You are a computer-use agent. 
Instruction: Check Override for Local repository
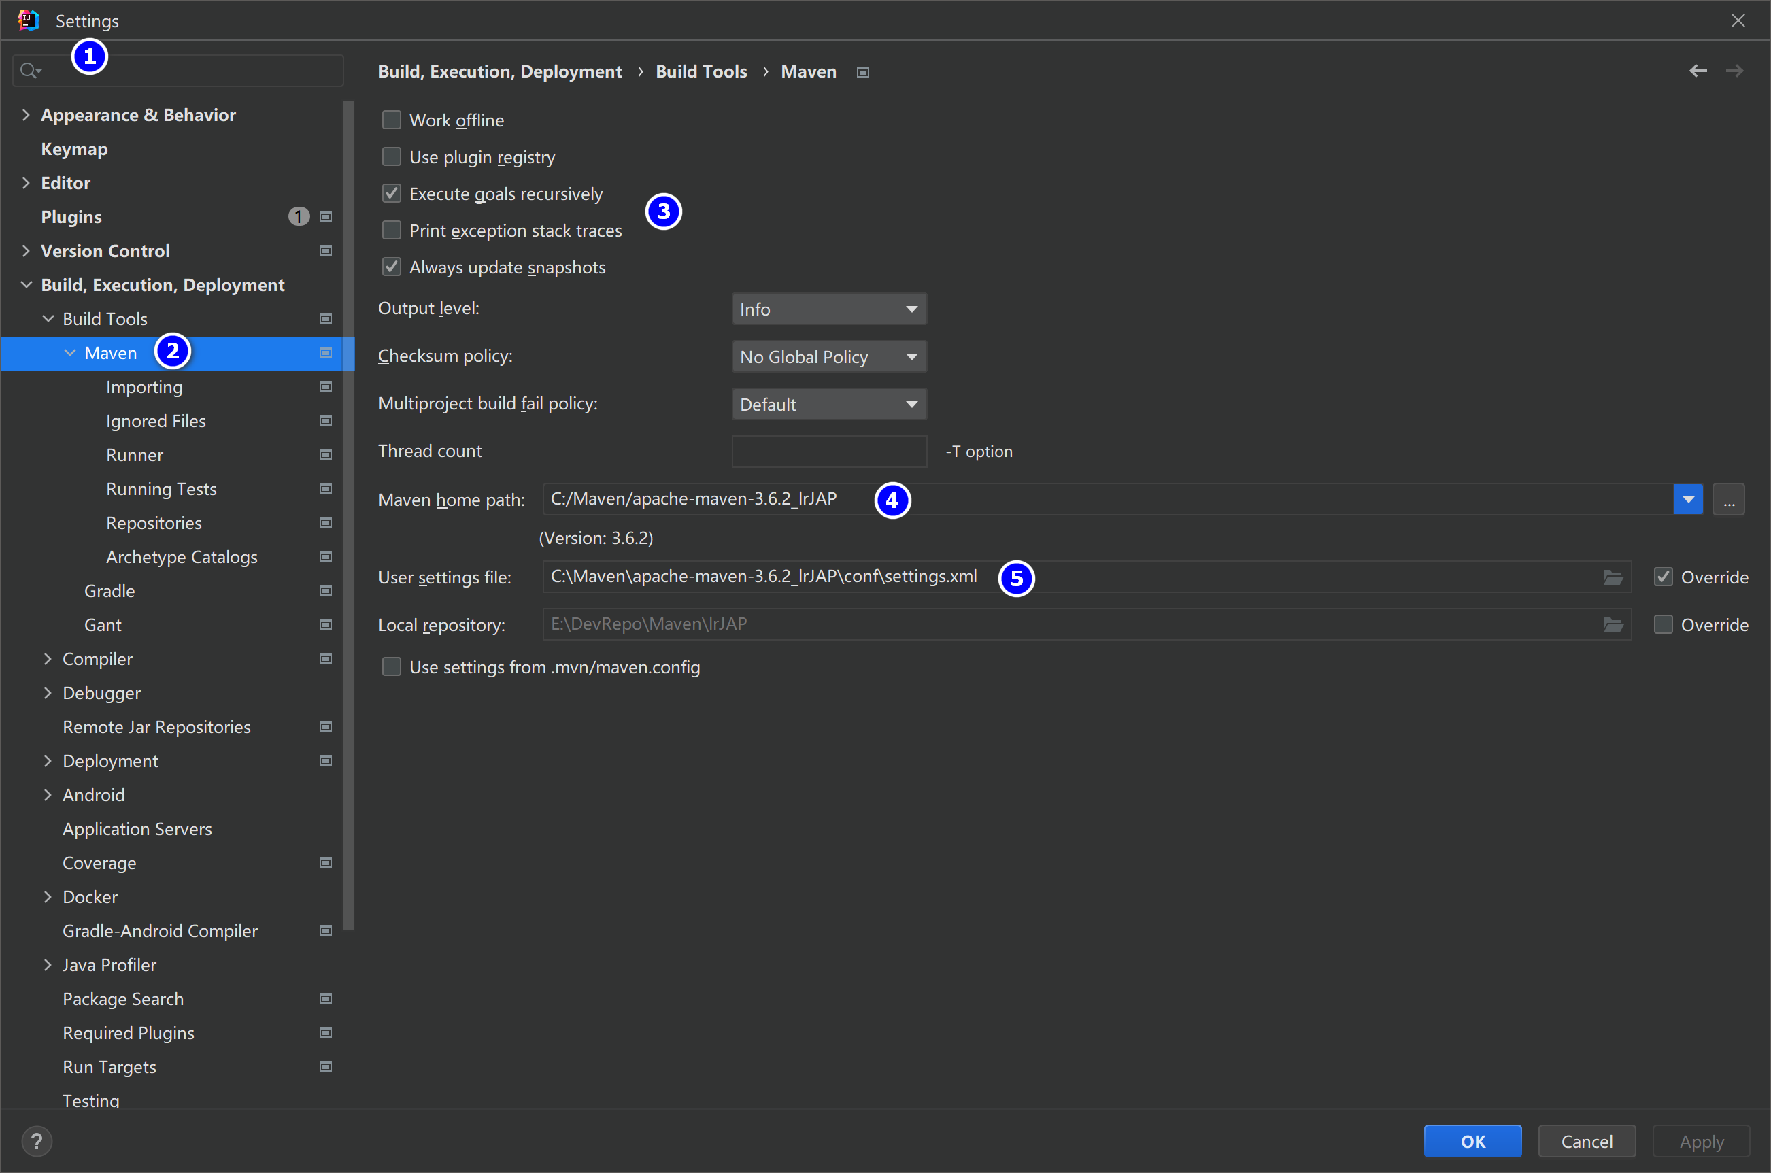coord(1664,625)
